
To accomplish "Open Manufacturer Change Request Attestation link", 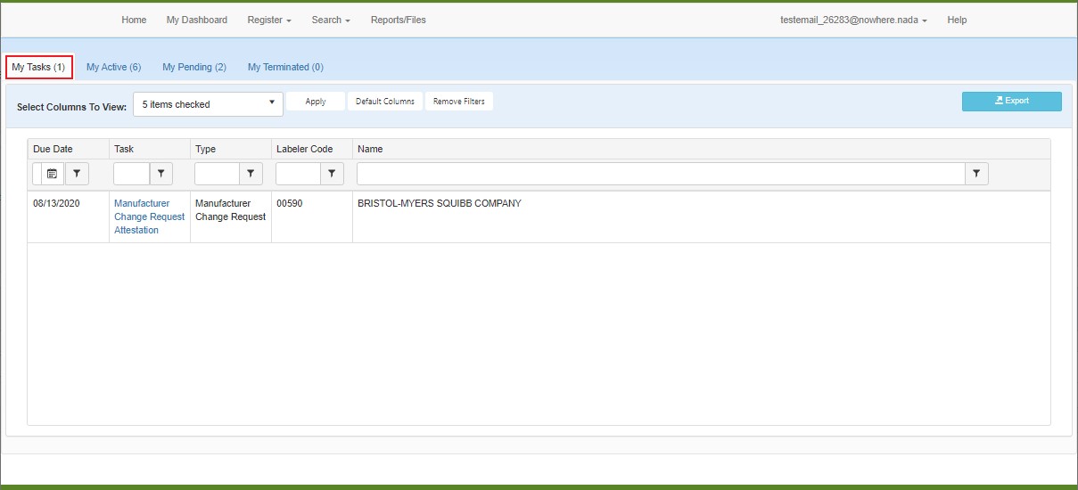I will (x=149, y=216).
